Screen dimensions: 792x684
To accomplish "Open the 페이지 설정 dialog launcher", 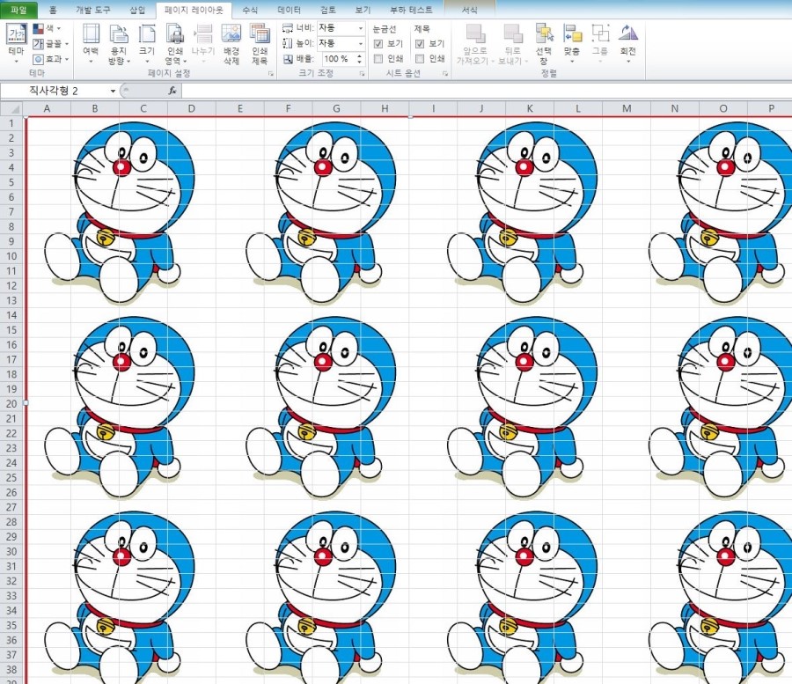I will (271, 74).
